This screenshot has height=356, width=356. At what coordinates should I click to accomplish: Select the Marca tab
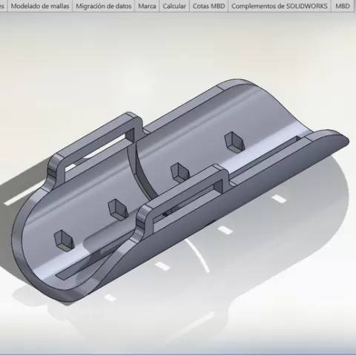[147, 6]
